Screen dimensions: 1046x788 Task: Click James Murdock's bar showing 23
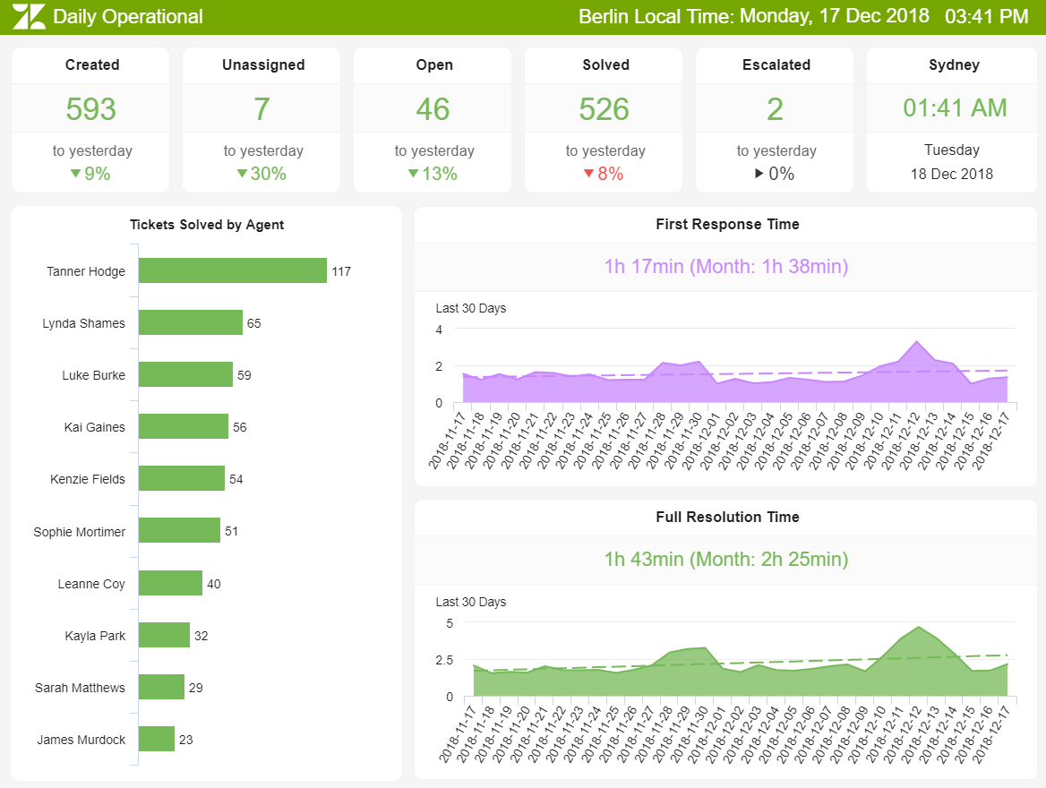tap(157, 739)
